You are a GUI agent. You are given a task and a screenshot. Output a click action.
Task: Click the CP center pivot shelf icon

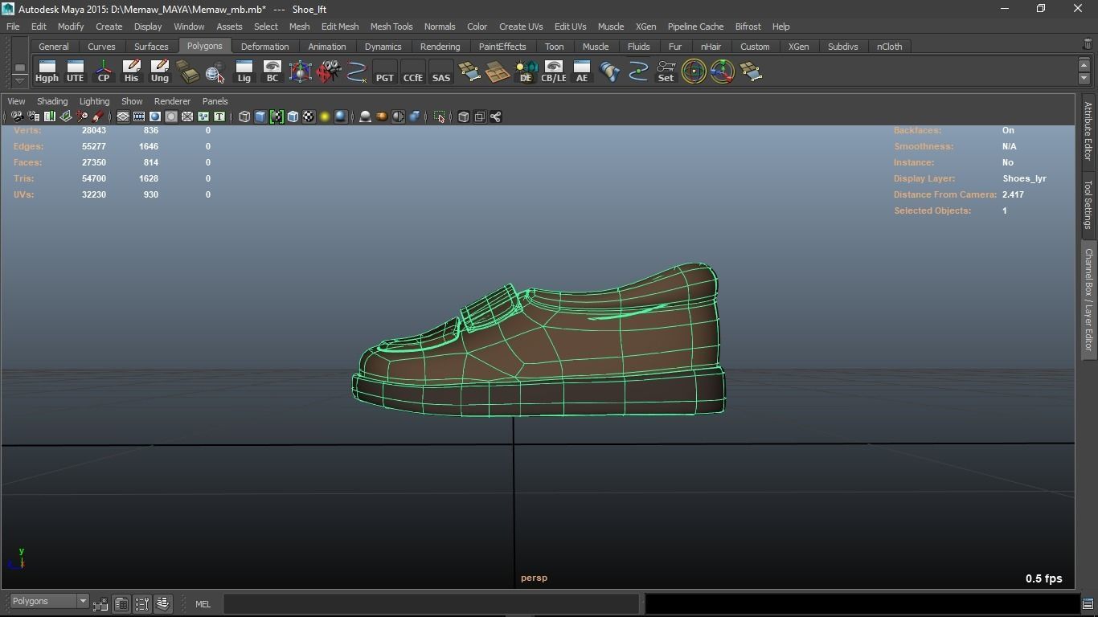[x=104, y=72]
